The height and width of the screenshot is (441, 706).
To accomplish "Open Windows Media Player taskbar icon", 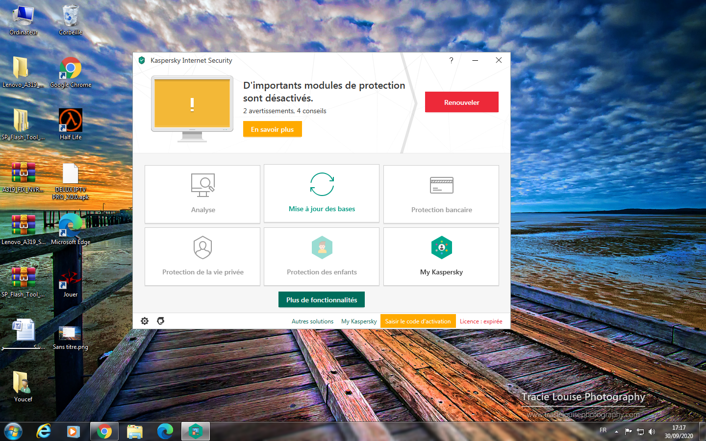I will click(x=74, y=431).
